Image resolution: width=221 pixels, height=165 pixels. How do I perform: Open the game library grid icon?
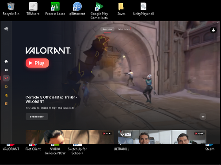(x=6, y=70)
